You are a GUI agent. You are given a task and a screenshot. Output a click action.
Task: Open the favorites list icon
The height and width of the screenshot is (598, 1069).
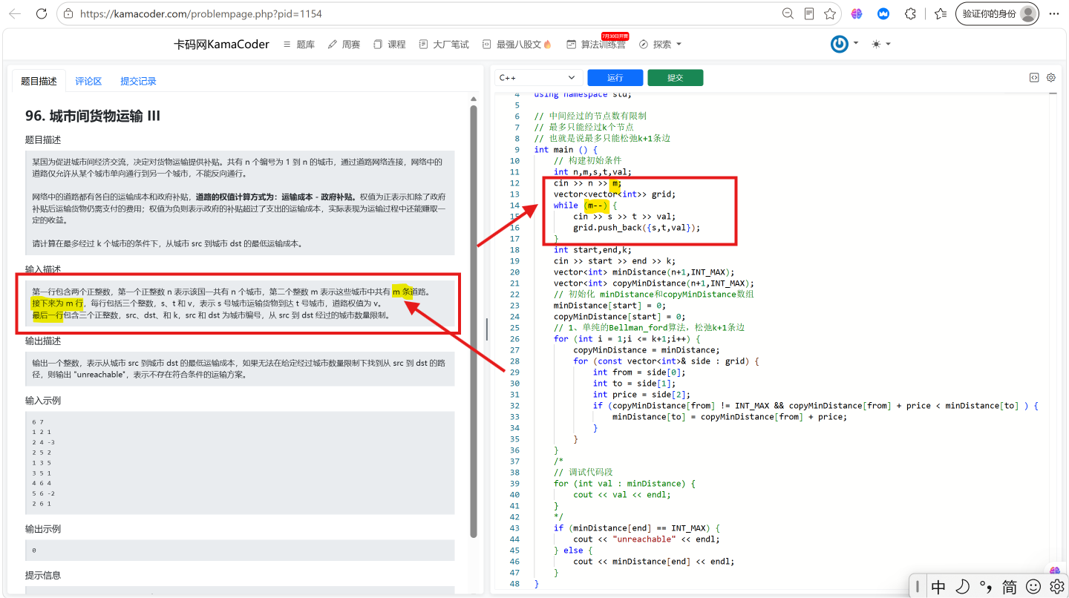coord(941,13)
